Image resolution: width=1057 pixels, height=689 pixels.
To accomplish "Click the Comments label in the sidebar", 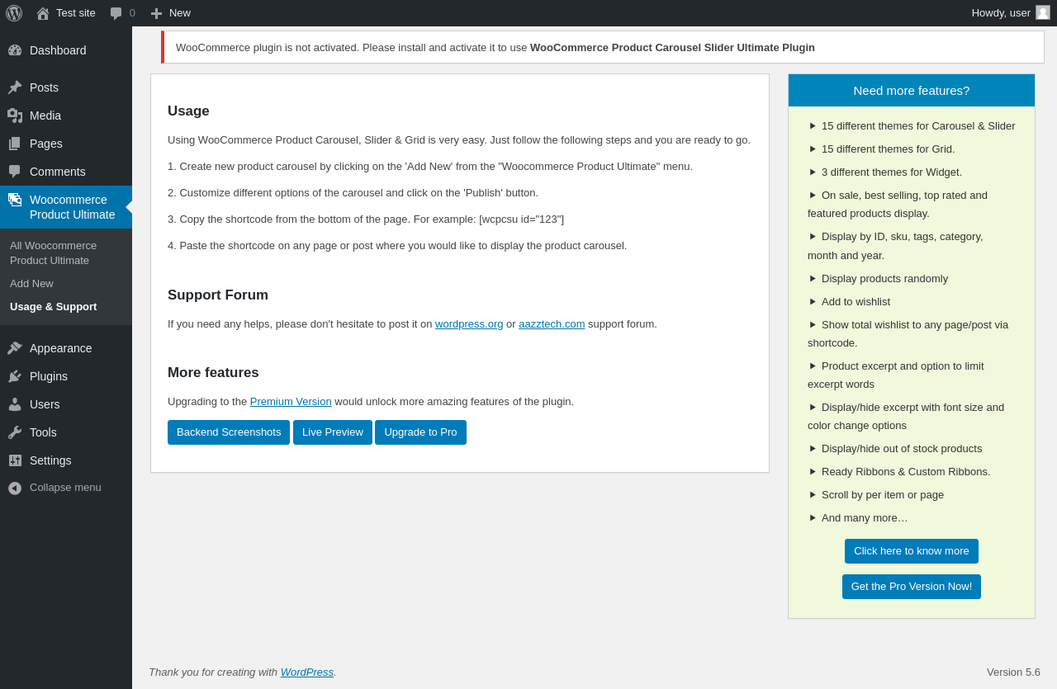I will coord(58,172).
